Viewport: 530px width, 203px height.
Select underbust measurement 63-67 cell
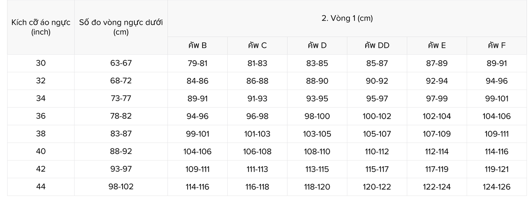[121, 63]
